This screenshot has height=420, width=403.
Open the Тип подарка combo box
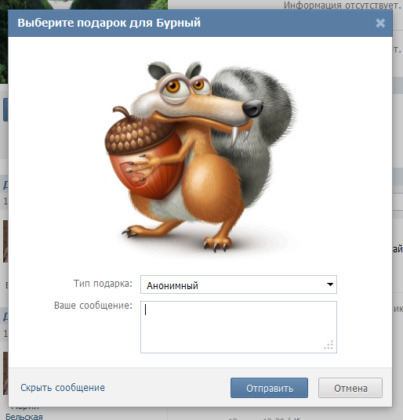tap(238, 284)
